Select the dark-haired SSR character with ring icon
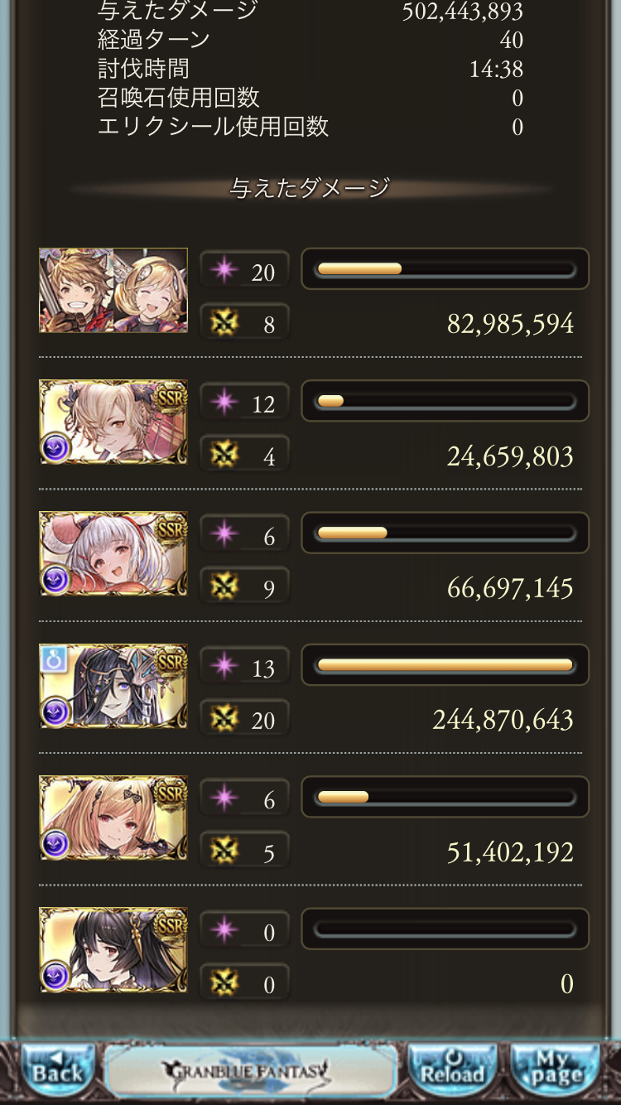 [x=113, y=687]
